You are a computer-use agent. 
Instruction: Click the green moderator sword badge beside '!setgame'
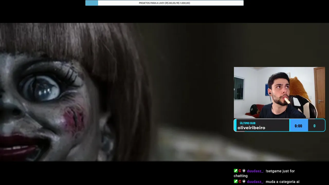coord(235,171)
